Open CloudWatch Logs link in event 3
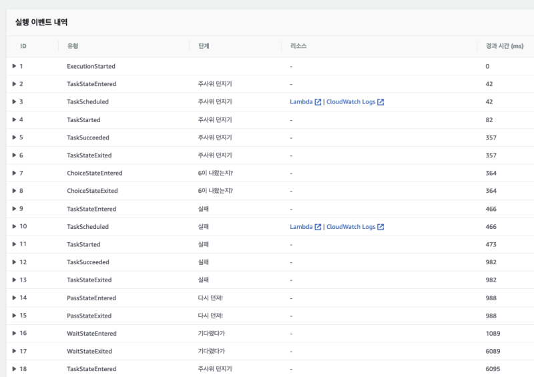The height and width of the screenshot is (377, 534). (x=350, y=102)
